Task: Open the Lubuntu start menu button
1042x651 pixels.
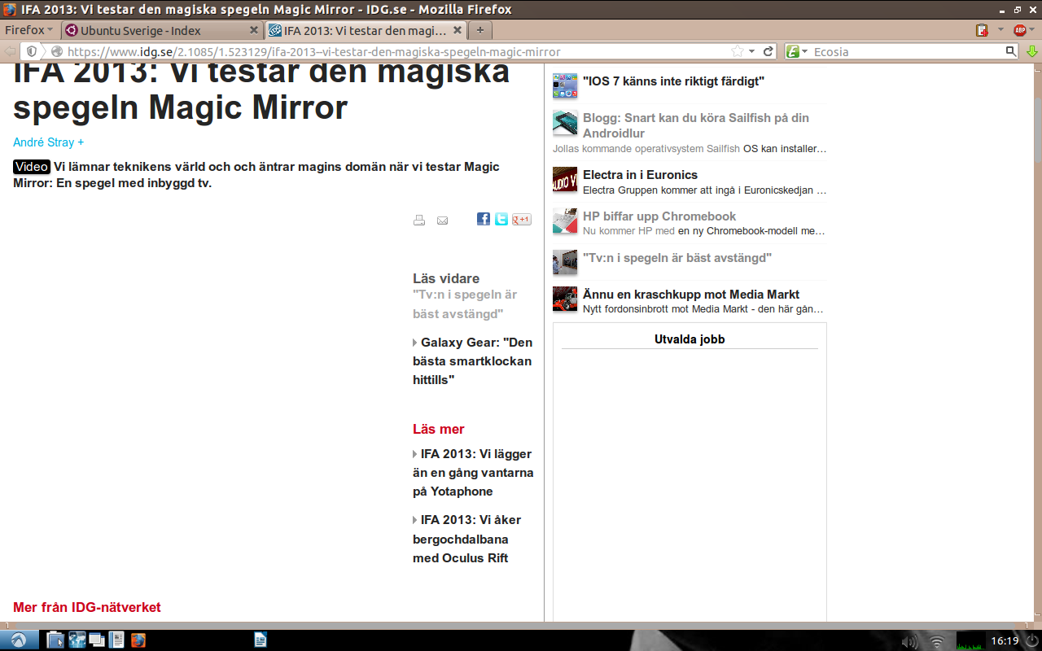Action: [18, 640]
